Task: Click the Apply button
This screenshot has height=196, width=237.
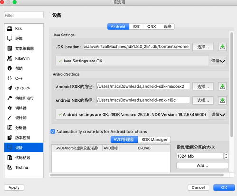Action: pos(14,187)
